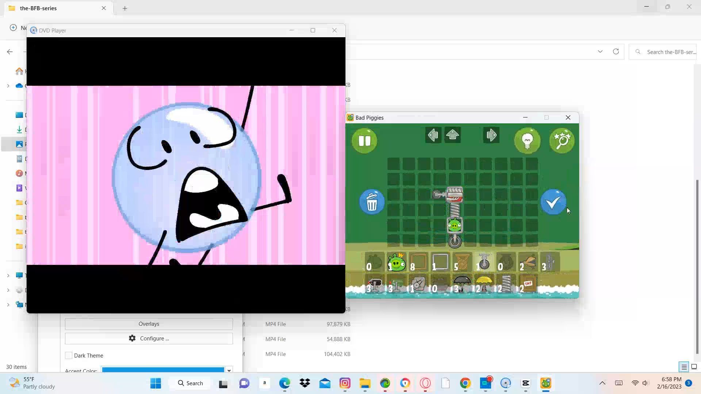Select the the-BFB-series tab
Viewport: 701px width, 394px height.
58,8
